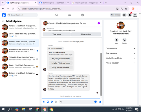Open a new browser tab

(106, 3)
